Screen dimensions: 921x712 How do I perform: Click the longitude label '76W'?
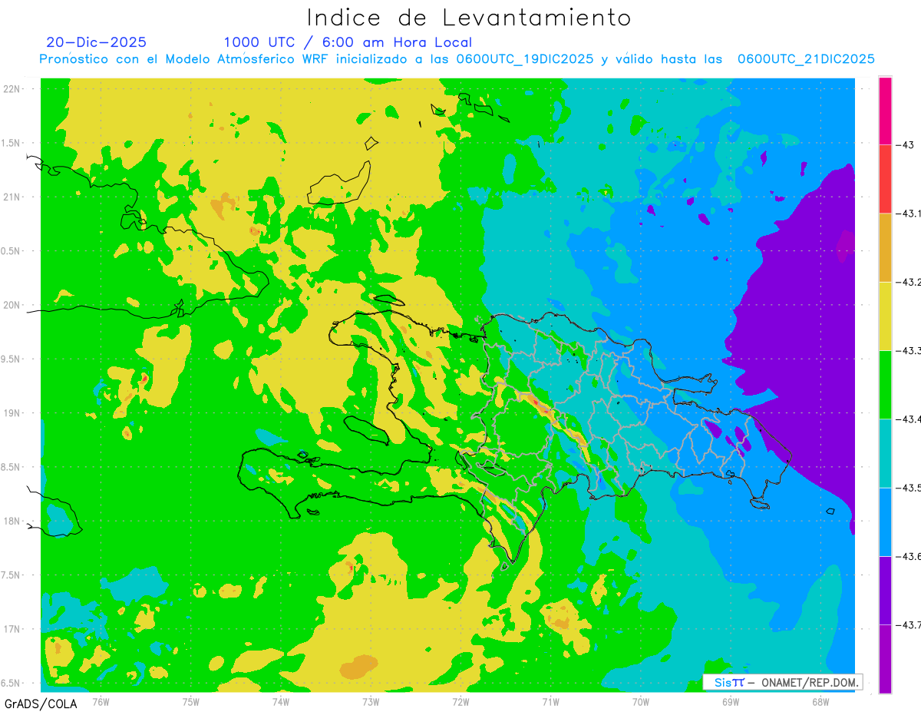101,702
